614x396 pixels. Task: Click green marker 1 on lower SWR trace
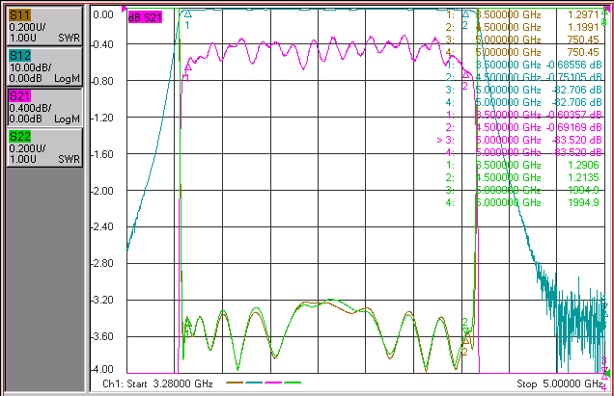coord(187,324)
